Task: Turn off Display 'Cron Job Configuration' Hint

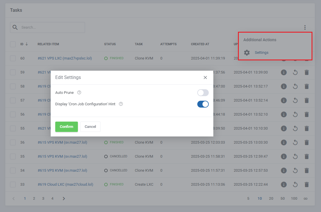Action: click(203, 104)
